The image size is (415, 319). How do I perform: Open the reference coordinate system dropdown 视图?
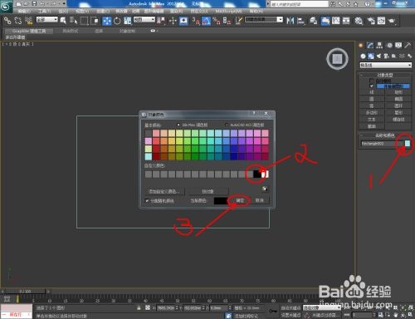coord(144,19)
